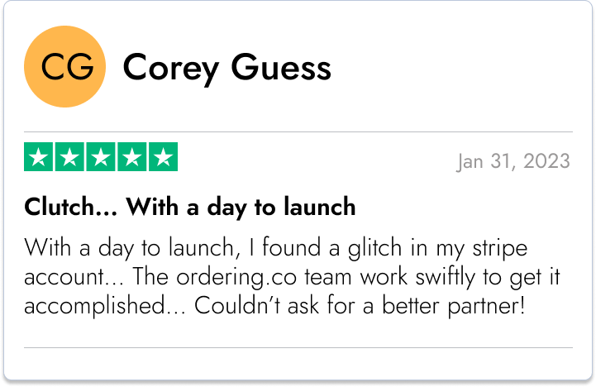
Task: Click the bottom divider line below the review
Action: click(298, 347)
